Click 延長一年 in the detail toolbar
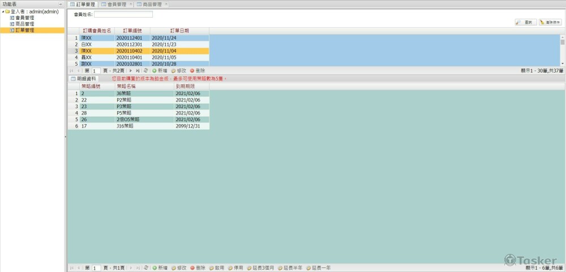Viewport: 566px width, 272px height. pyautogui.click(x=320, y=267)
